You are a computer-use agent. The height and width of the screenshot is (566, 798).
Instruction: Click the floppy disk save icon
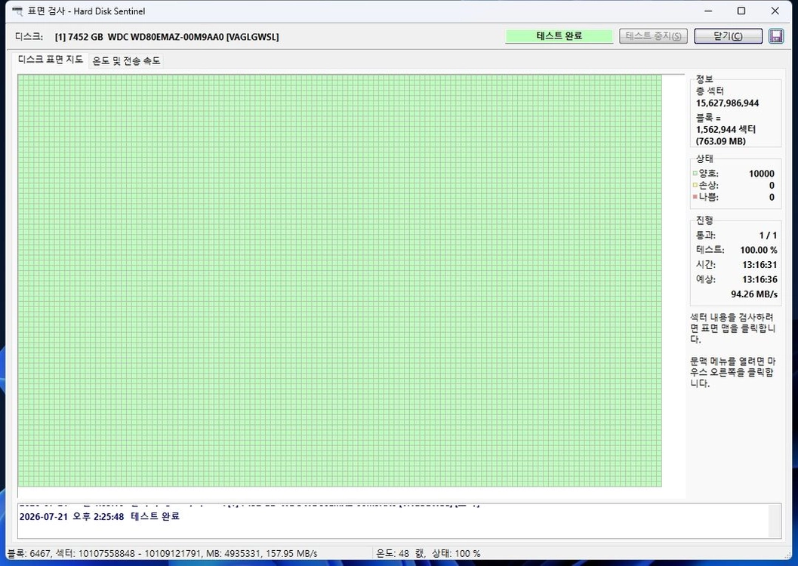coord(775,36)
